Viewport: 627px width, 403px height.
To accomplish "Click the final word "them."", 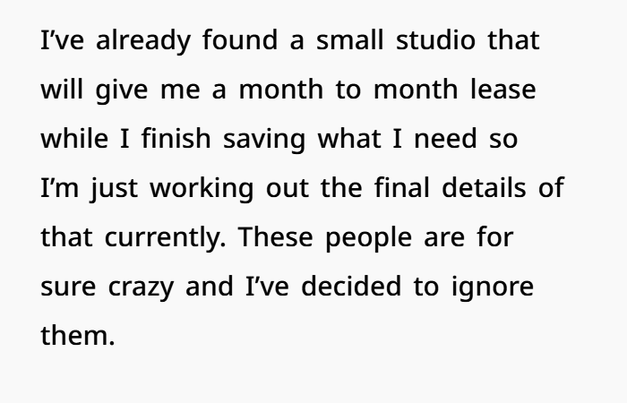I will (78, 335).
